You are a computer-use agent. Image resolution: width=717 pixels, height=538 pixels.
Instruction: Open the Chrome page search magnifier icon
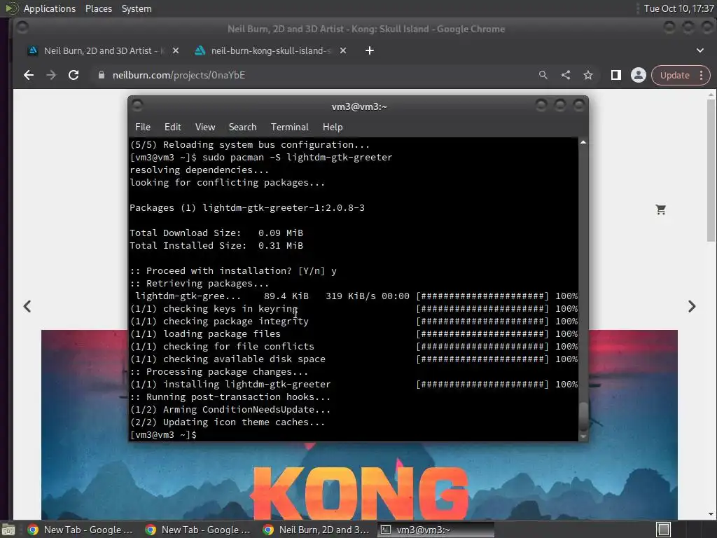(543, 75)
